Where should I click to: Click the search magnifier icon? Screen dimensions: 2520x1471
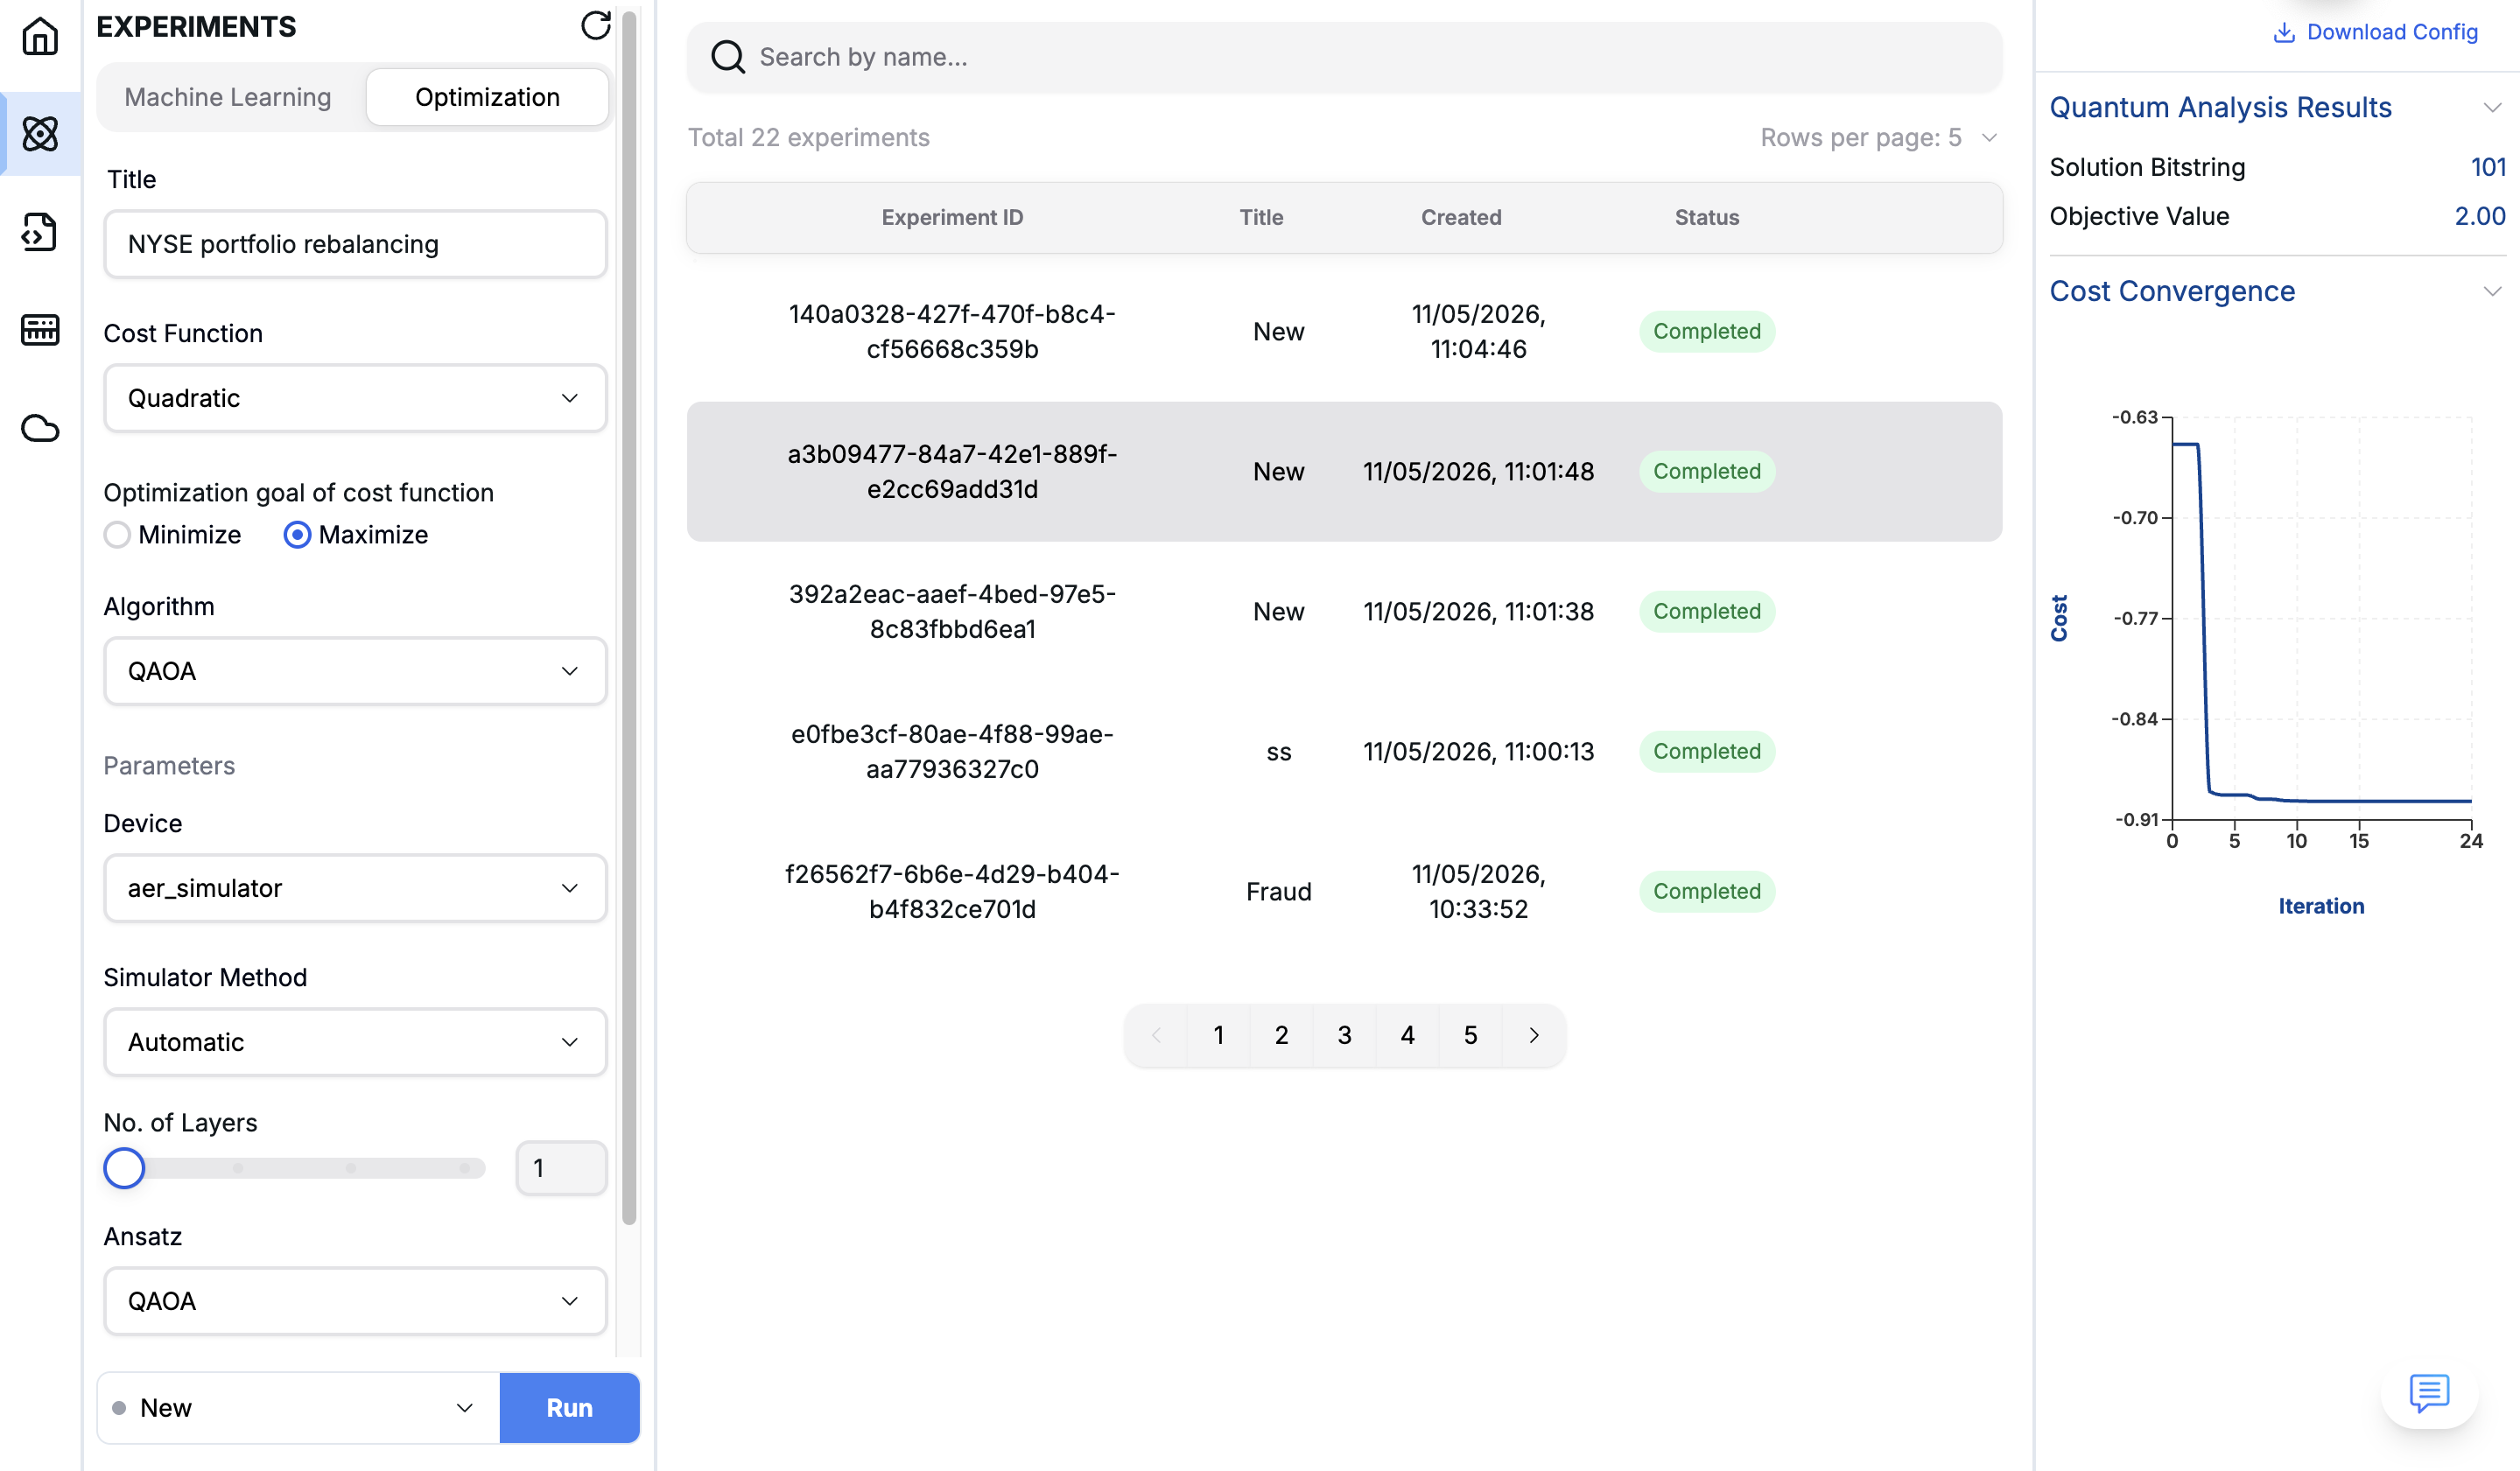[727, 57]
